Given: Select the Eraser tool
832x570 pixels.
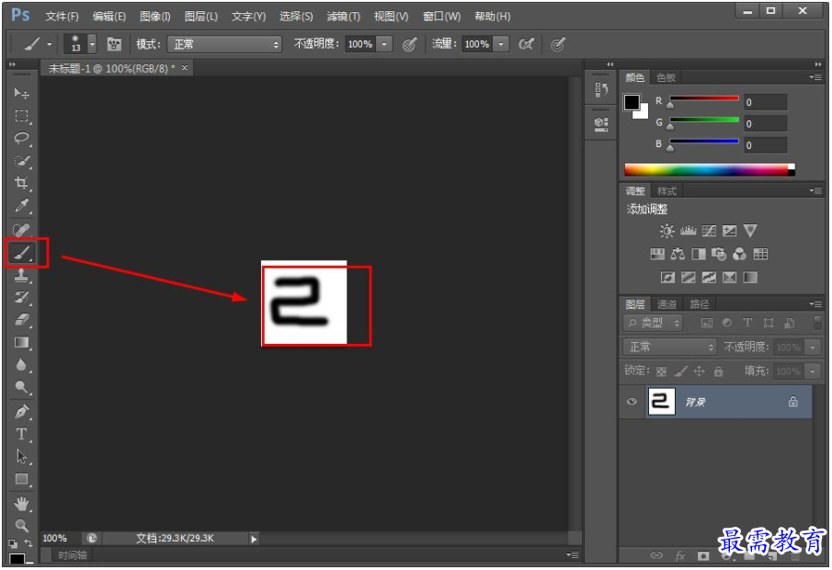Looking at the screenshot, I should (x=21, y=320).
